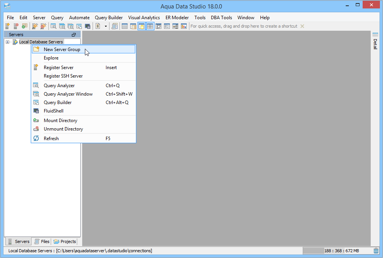Launch FluidShell from the toolbar icon
This screenshot has height=258, width=383.
click(88, 26)
